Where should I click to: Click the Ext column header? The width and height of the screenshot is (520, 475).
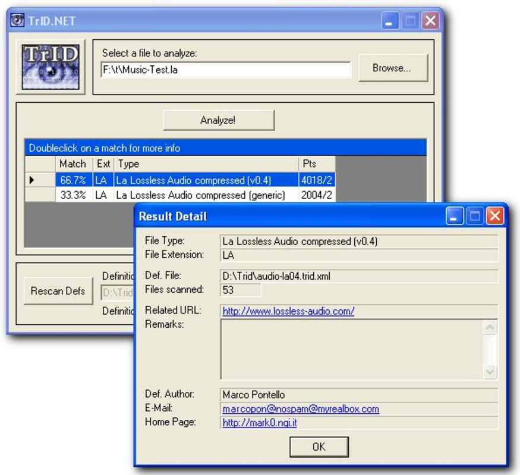tap(103, 164)
